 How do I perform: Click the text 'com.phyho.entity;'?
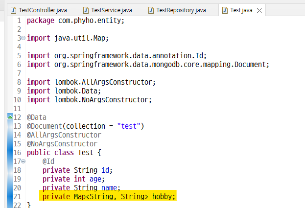[91, 21]
